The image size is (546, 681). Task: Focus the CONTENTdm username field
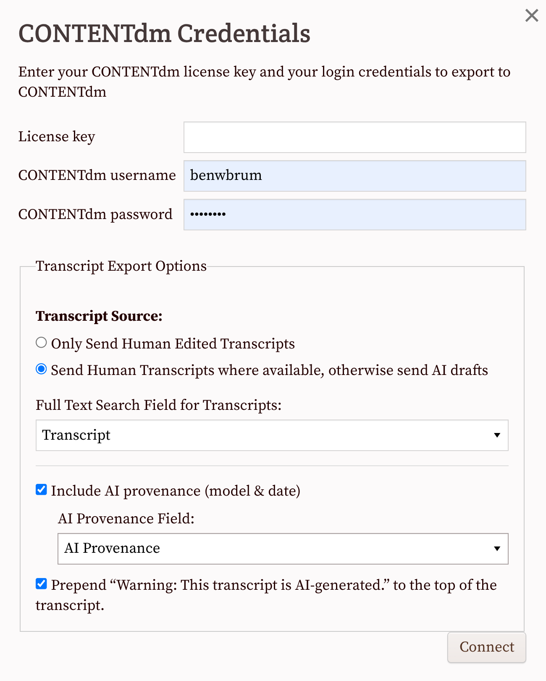355,176
